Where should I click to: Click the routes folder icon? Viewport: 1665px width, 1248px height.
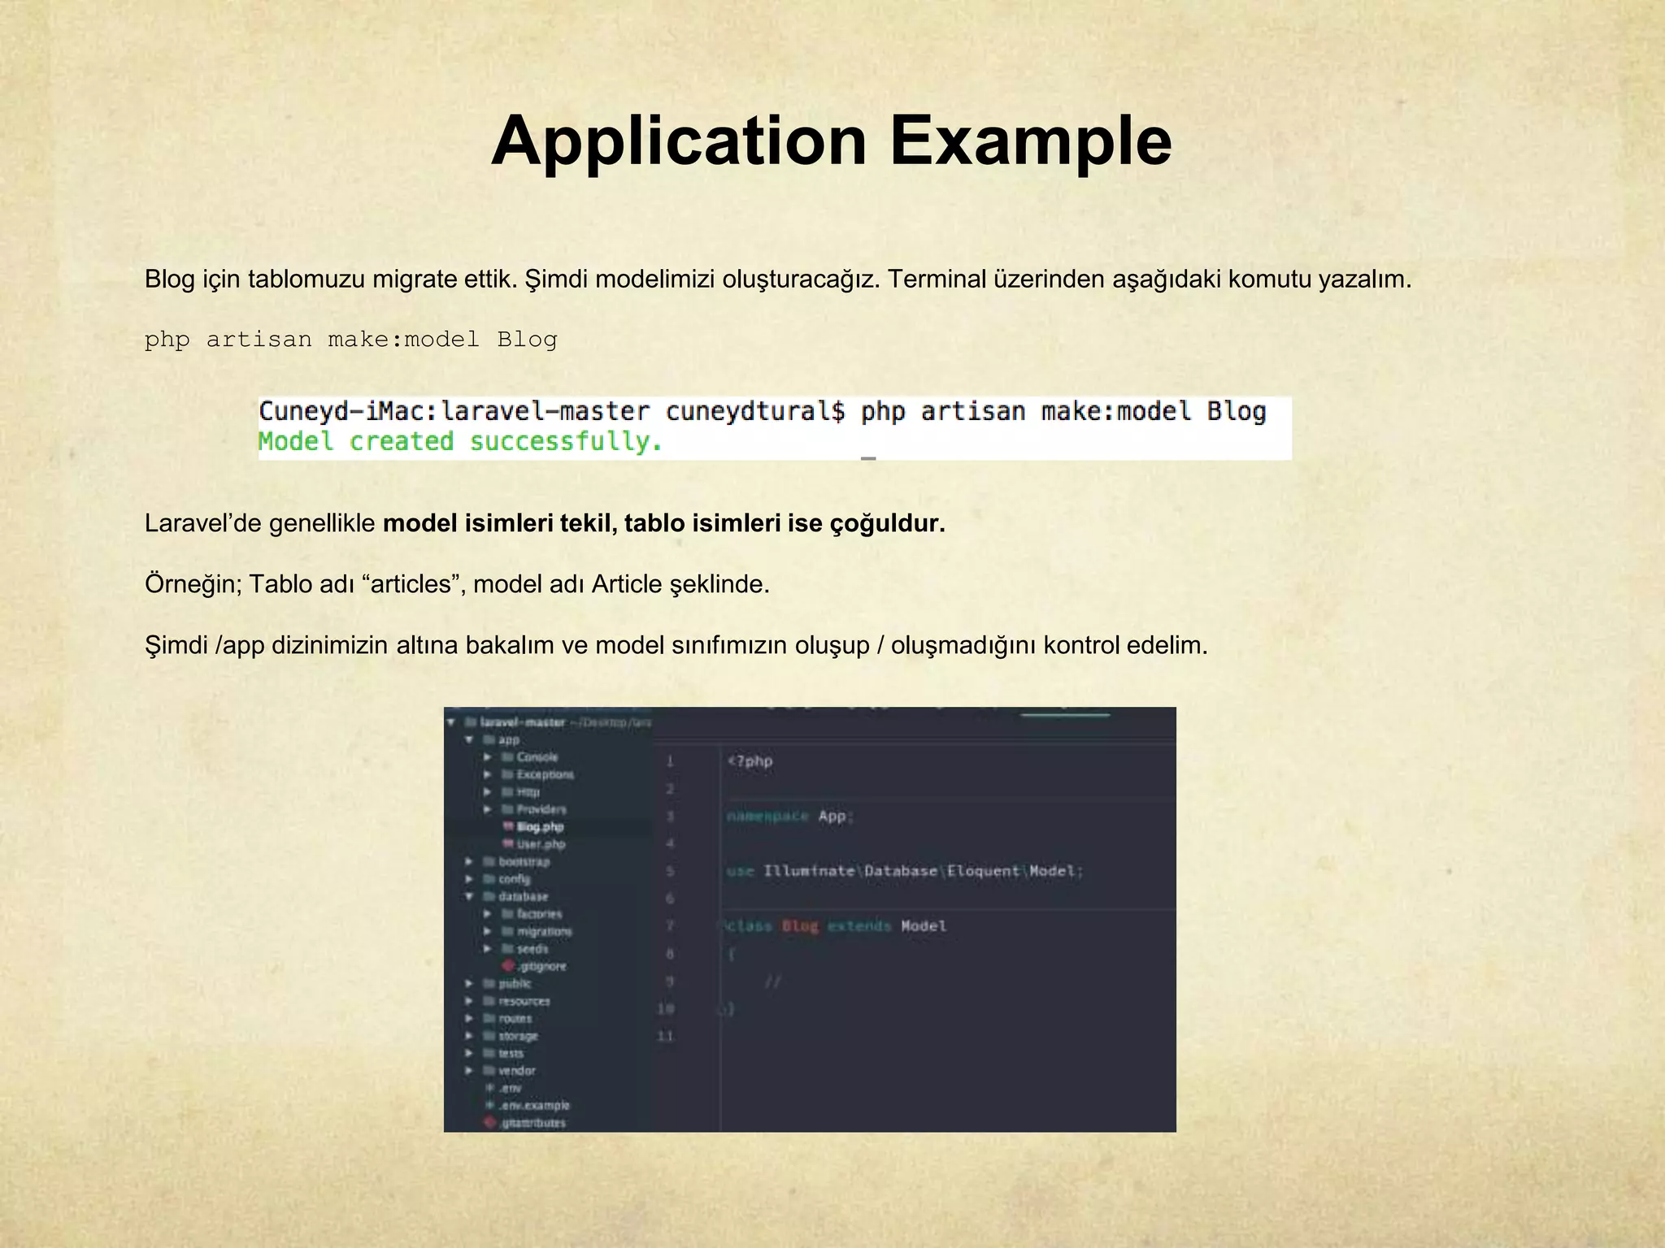tap(489, 1018)
